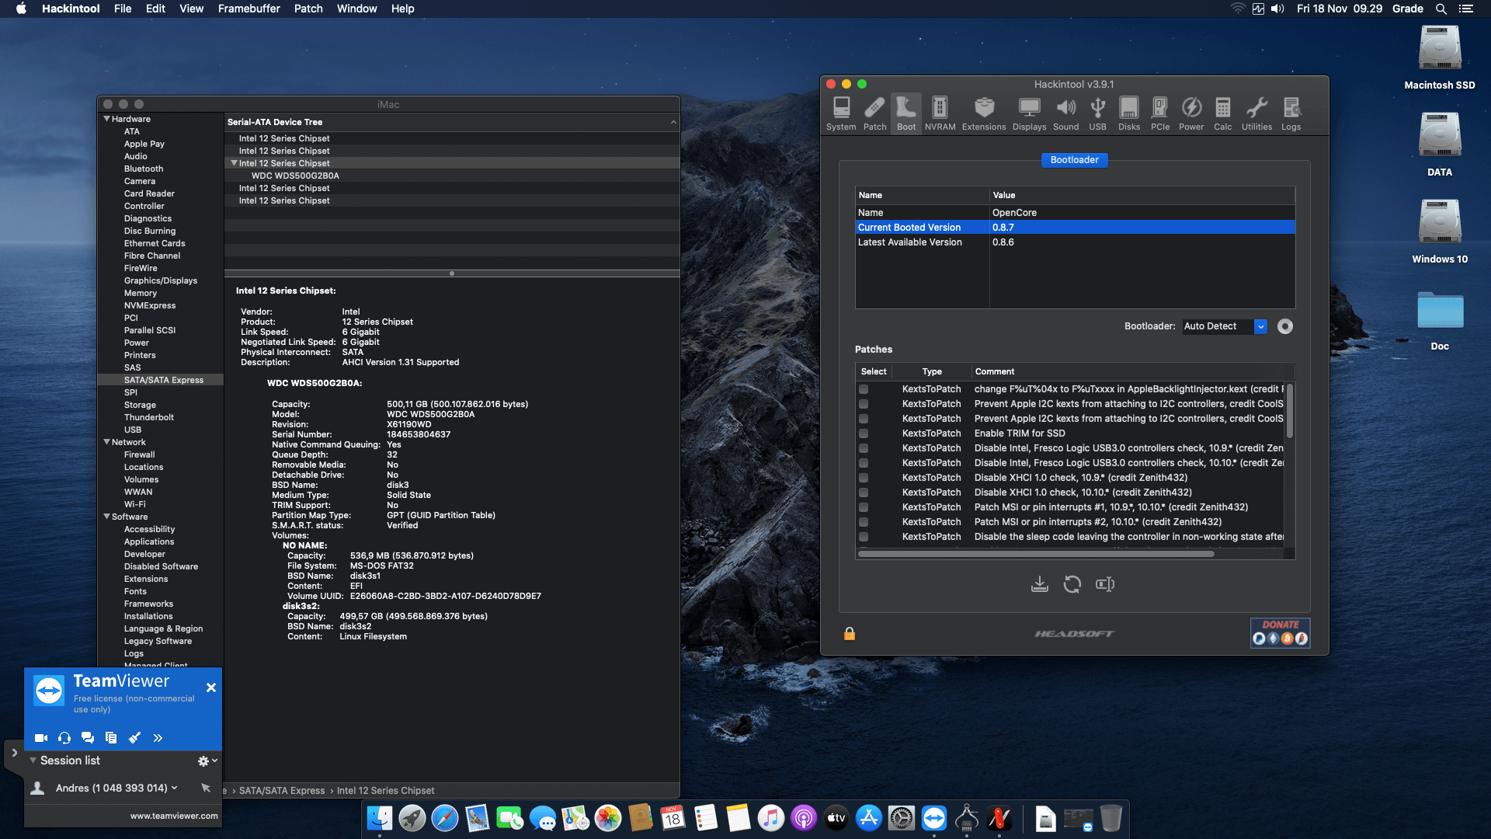This screenshot has width=1491, height=839.
Task: Select Latest Available Version row
Action: click(1075, 242)
